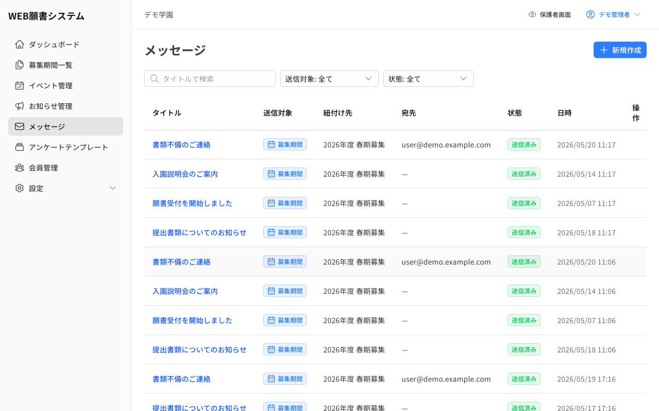Click 募集期間 tag in 2026/05/07 11:06 row
Viewport: 659px width, 411px height.
pyautogui.click(x=285, y=320)
